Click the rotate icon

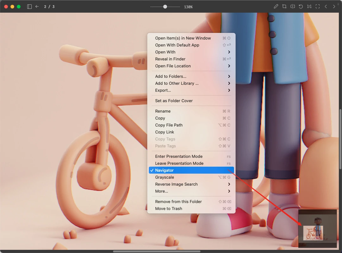pos(301,7)
